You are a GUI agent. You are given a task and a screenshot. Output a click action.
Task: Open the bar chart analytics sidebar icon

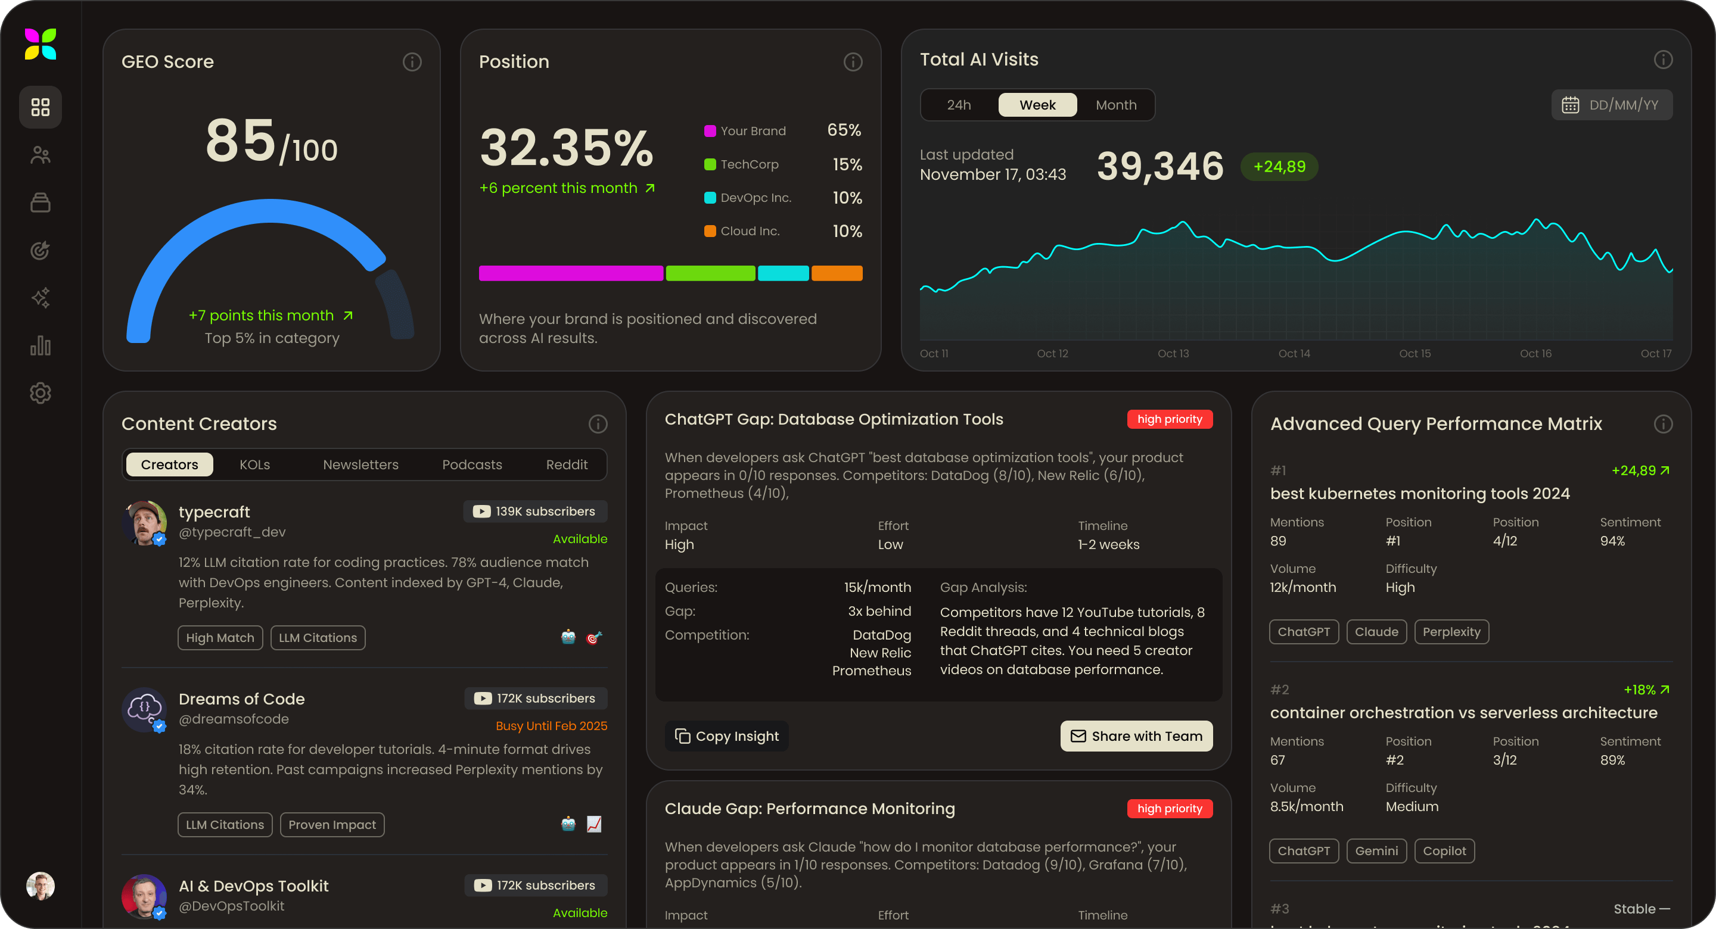(41, 345)
